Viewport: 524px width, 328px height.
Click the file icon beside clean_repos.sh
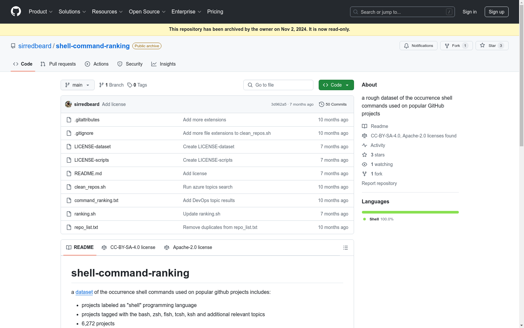[69, 187]
